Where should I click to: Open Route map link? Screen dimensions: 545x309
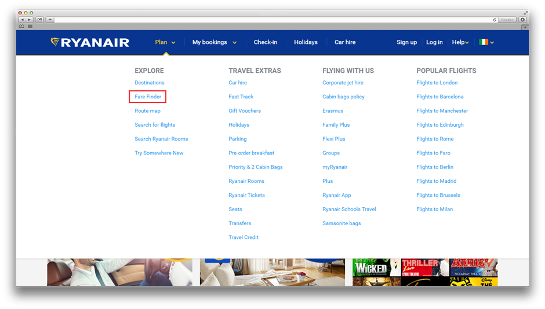click(147, 111)
